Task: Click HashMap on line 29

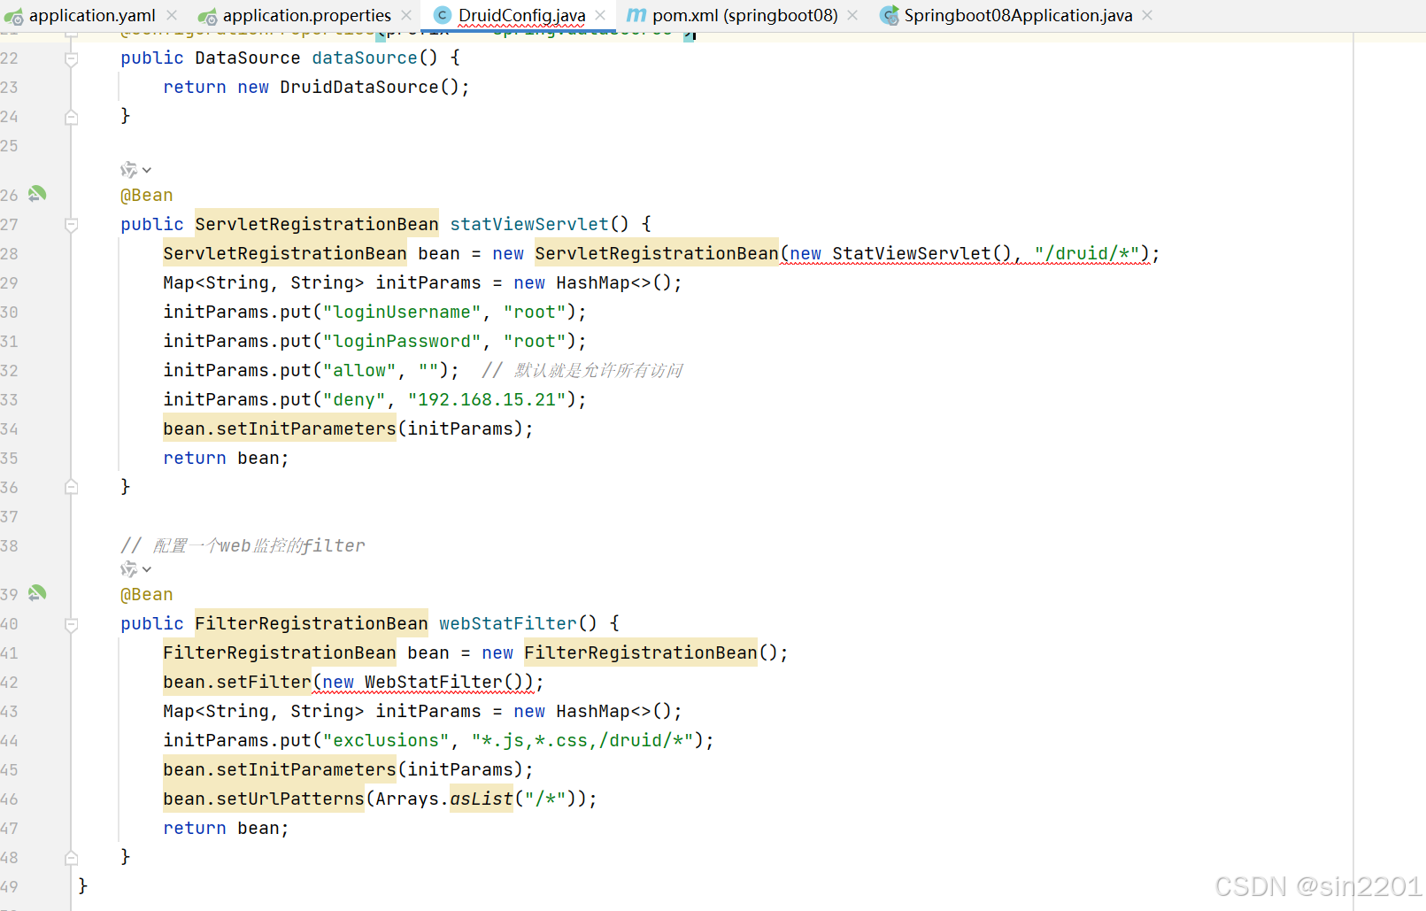Action: 593,282
